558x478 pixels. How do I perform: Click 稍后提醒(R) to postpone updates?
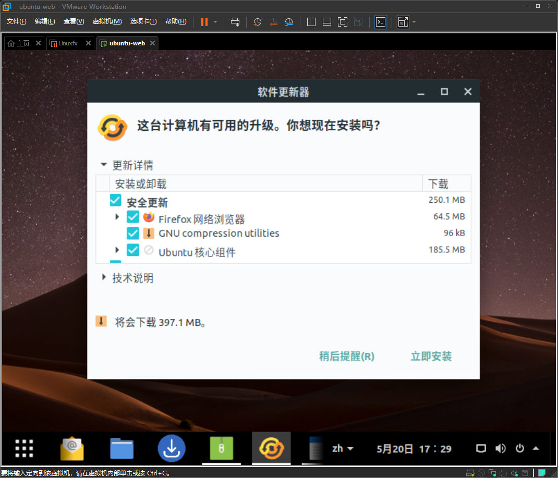coord(346,356)
